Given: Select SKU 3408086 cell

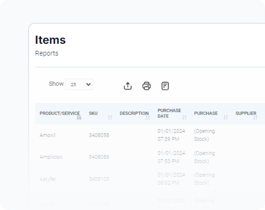Looking at the screenshot, I should (99, 157).
